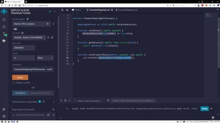Screen dimensions: 220x123
Task: Open the Account selection dropdown
Action: point(29,38)
